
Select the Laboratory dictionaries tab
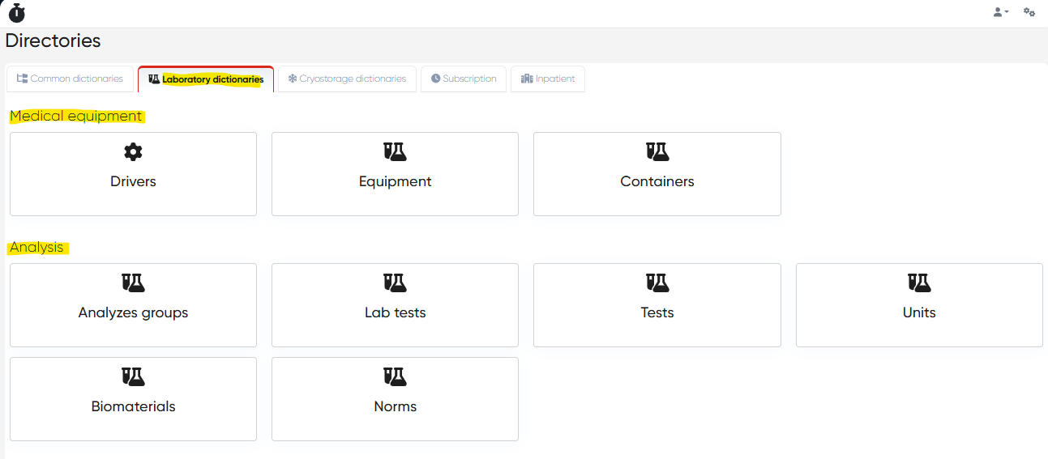(x=206, y=79)
